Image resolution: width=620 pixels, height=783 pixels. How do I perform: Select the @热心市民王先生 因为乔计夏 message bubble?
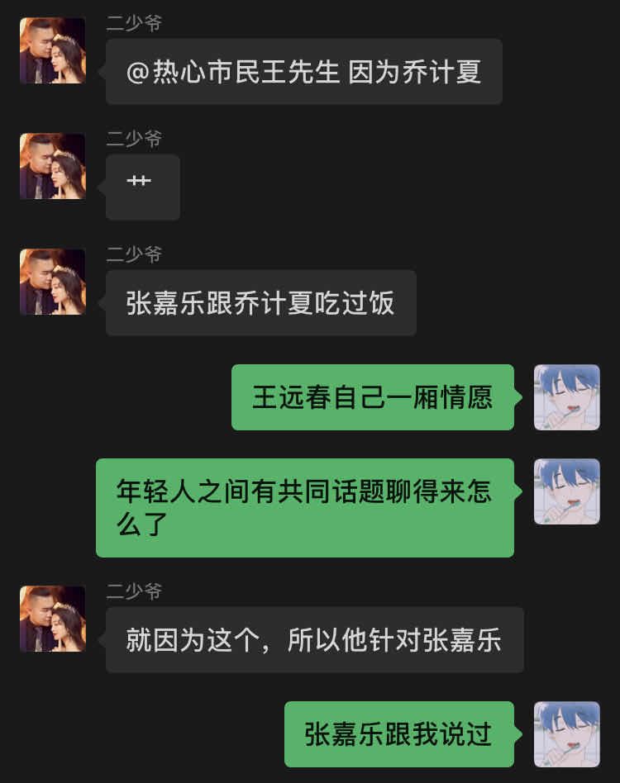(x=303, y=71)
